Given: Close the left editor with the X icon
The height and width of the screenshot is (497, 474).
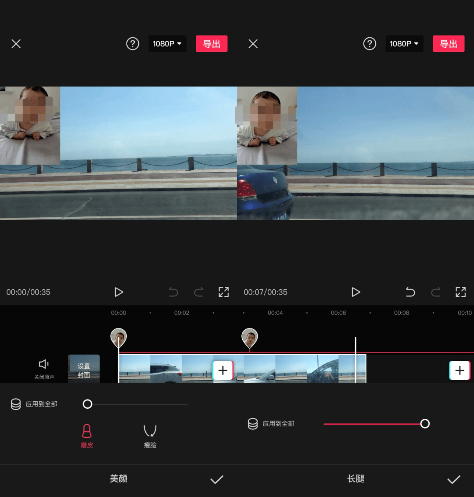Looking at the screenshot, I should click(16, 44).
